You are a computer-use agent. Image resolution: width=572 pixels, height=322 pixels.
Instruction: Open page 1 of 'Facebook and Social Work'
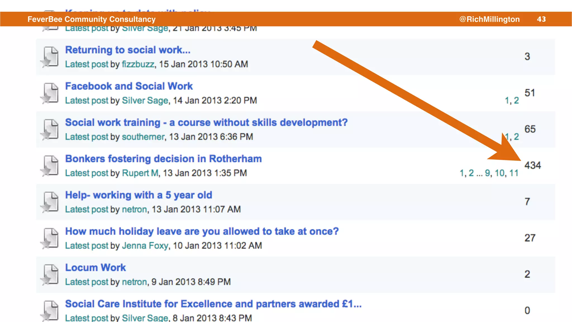507,100
